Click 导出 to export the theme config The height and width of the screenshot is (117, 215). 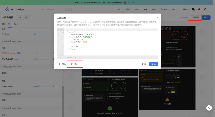pyautogui.click(x=75, y=64)
